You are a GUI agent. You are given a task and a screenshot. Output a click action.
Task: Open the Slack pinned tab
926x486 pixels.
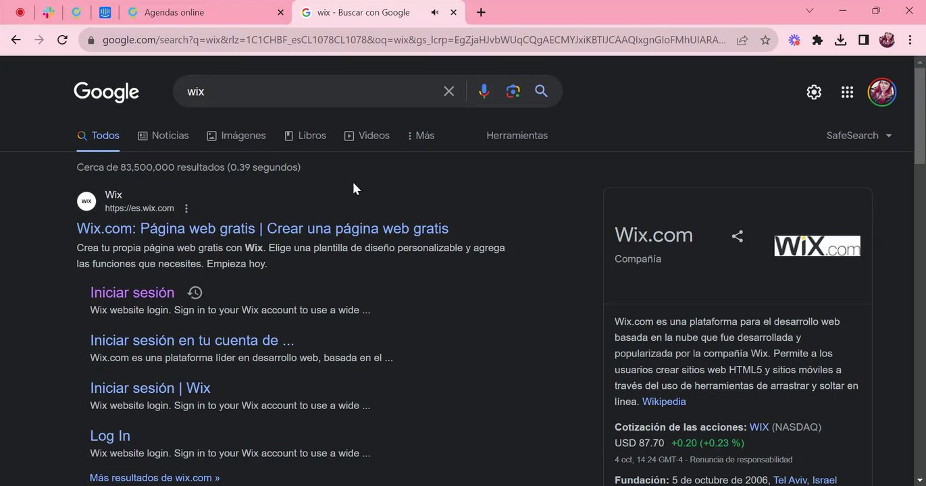[49, 12]
